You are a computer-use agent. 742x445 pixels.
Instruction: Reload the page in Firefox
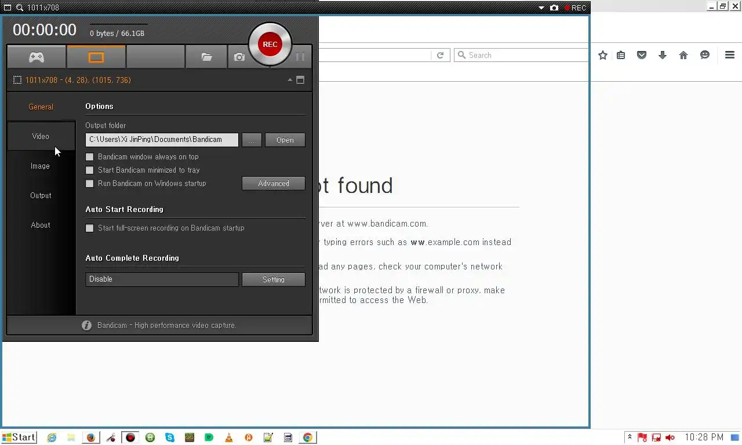(440, 55)
